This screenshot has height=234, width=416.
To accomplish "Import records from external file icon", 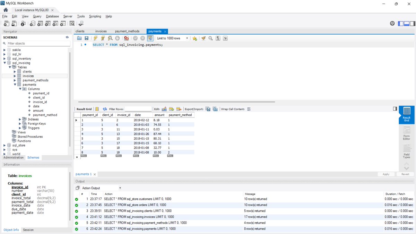I will click(215, 109).
